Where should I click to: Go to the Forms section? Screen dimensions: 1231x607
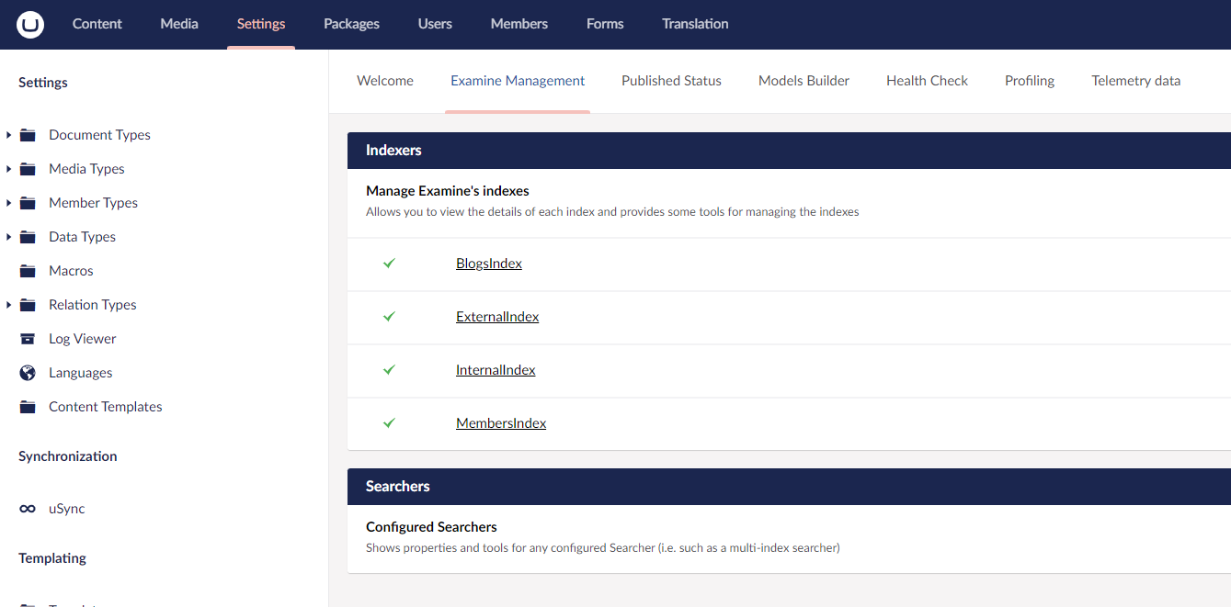point(605,24)
